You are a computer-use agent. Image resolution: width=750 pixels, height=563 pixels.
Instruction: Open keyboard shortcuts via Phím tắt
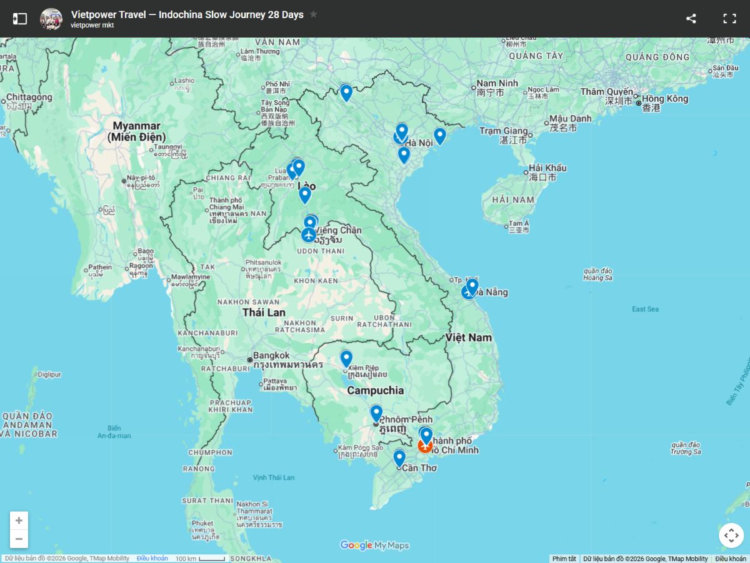click(564, 559)
